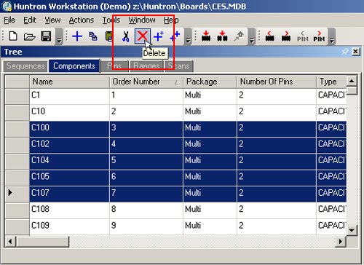
Task: Click the Package column header
Action: [210, 82]
